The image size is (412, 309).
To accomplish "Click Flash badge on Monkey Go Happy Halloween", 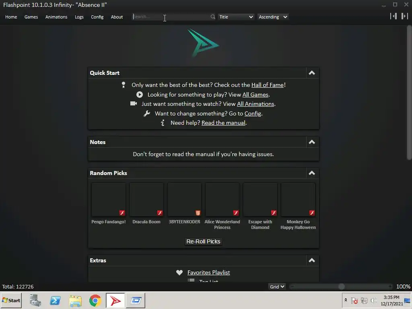I will 312,213.
